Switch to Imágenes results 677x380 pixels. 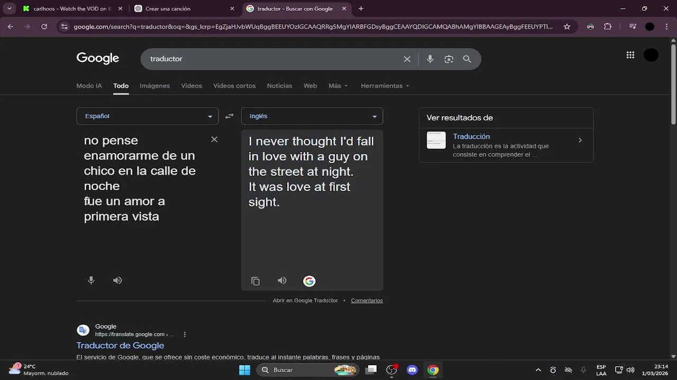pos(154,85)
